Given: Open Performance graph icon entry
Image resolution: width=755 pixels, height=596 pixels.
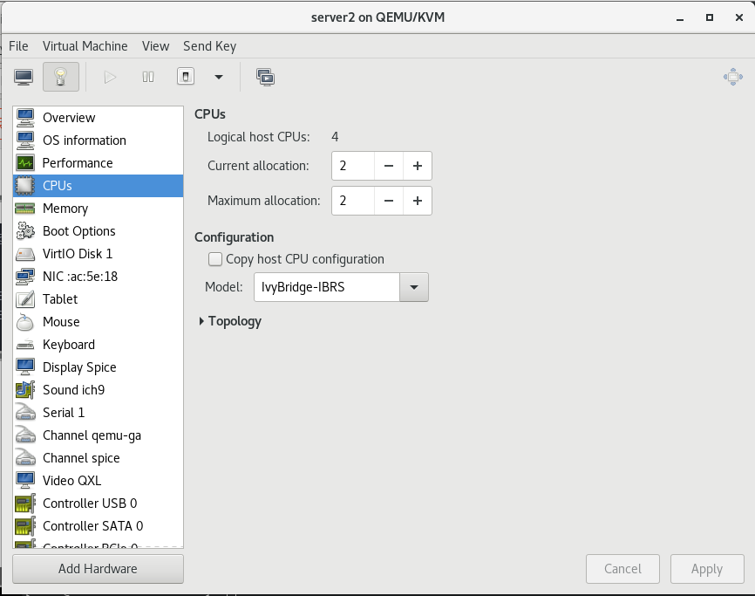Looking at the screenshot, I should click(x=25, y=163).
